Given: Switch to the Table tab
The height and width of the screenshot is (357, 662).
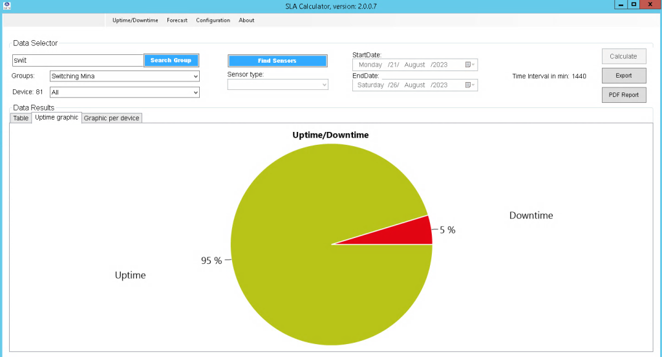Looking at the screenshot, I should tap(21, 118).
